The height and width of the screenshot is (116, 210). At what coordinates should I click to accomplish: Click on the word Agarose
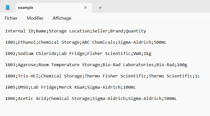point(27,65)
